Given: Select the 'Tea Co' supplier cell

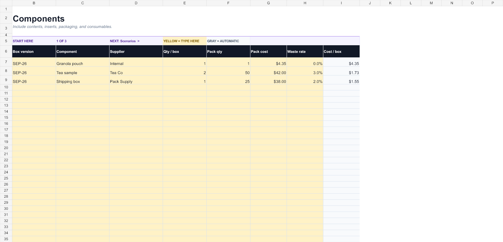Looking at the screenshot, I should click(x=136, y=71).
